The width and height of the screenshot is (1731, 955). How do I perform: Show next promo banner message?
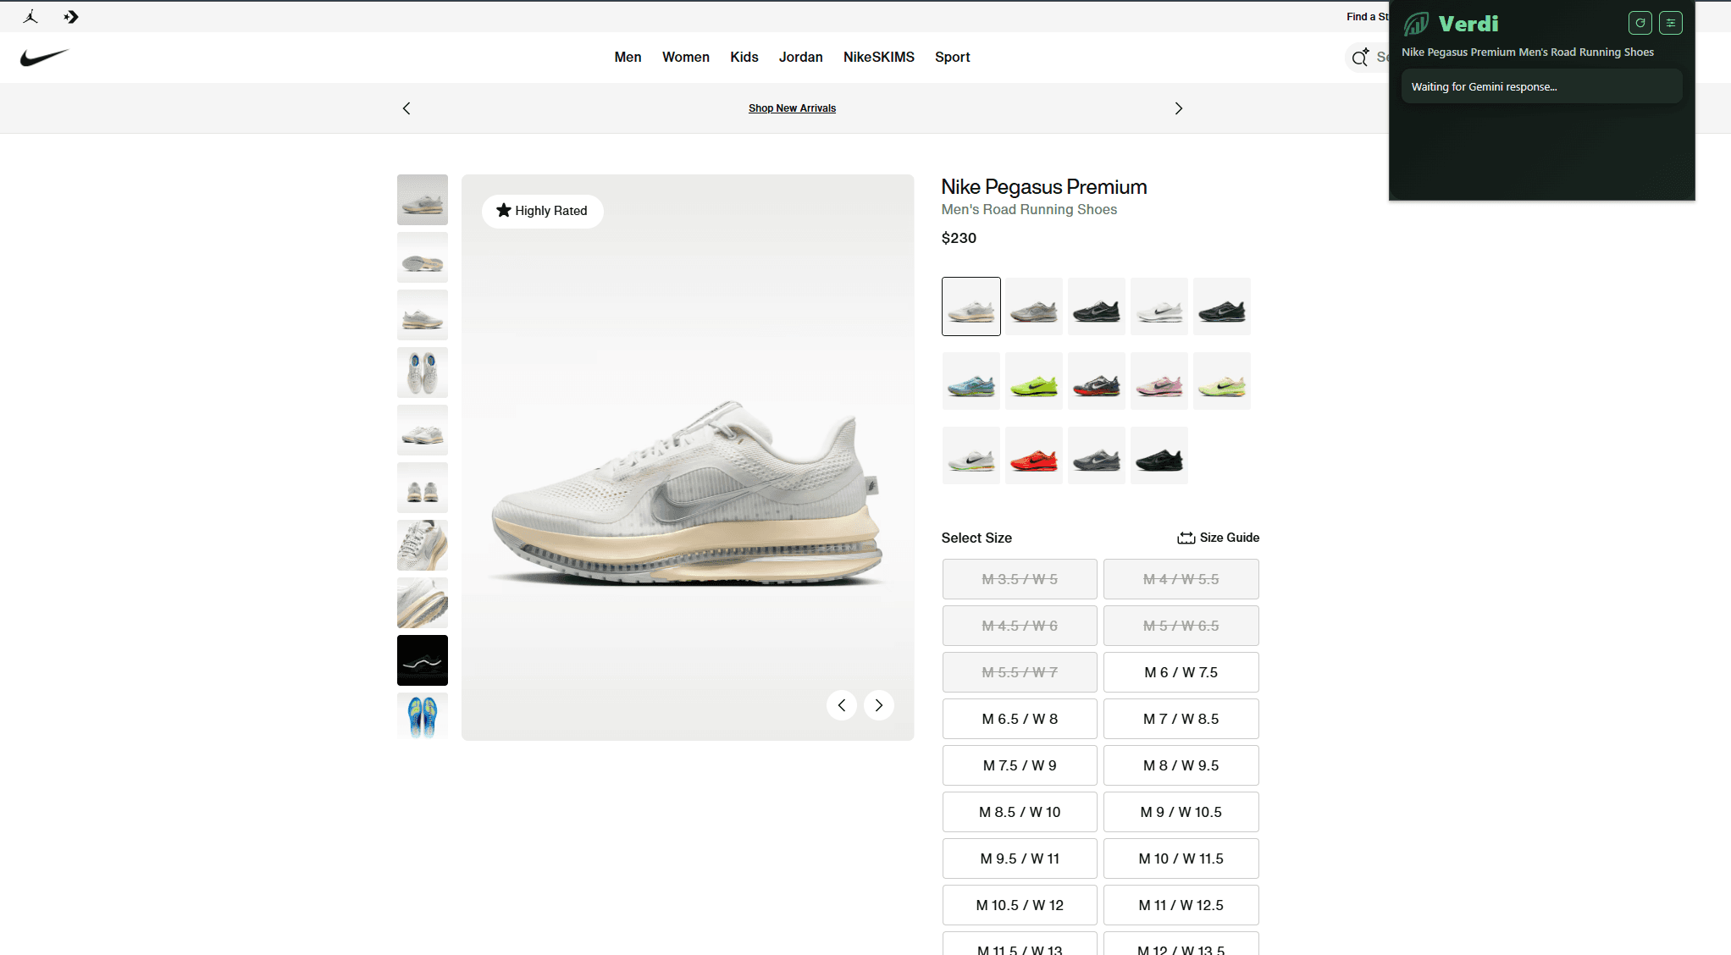(1178, 108)
